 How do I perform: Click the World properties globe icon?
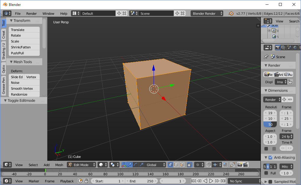[295, 48]
